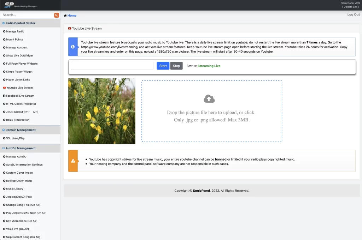The height and width of the screenshot is (240, 362).
Task: Click the orange search magnifier button
Action: [56, 15]
